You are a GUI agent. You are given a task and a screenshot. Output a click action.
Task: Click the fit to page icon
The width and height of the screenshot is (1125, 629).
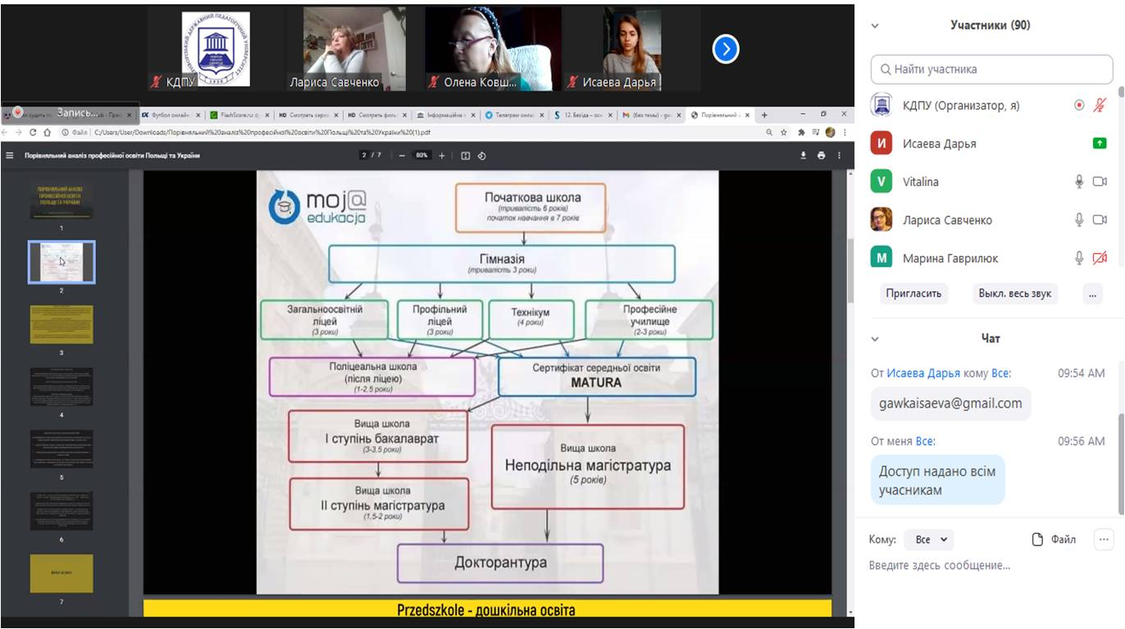pyautogui.click(x=465, y=156)
